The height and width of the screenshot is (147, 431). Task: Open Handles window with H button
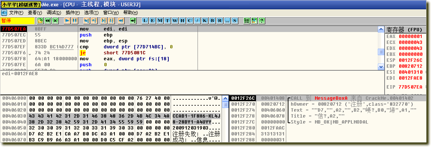(182, 20)
